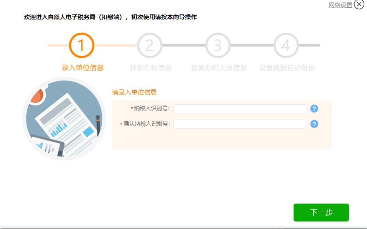367x229 pixels.
Task: Open the 网络设置 link
Action: (340, 5)
